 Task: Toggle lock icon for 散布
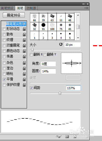pos(24,34)
